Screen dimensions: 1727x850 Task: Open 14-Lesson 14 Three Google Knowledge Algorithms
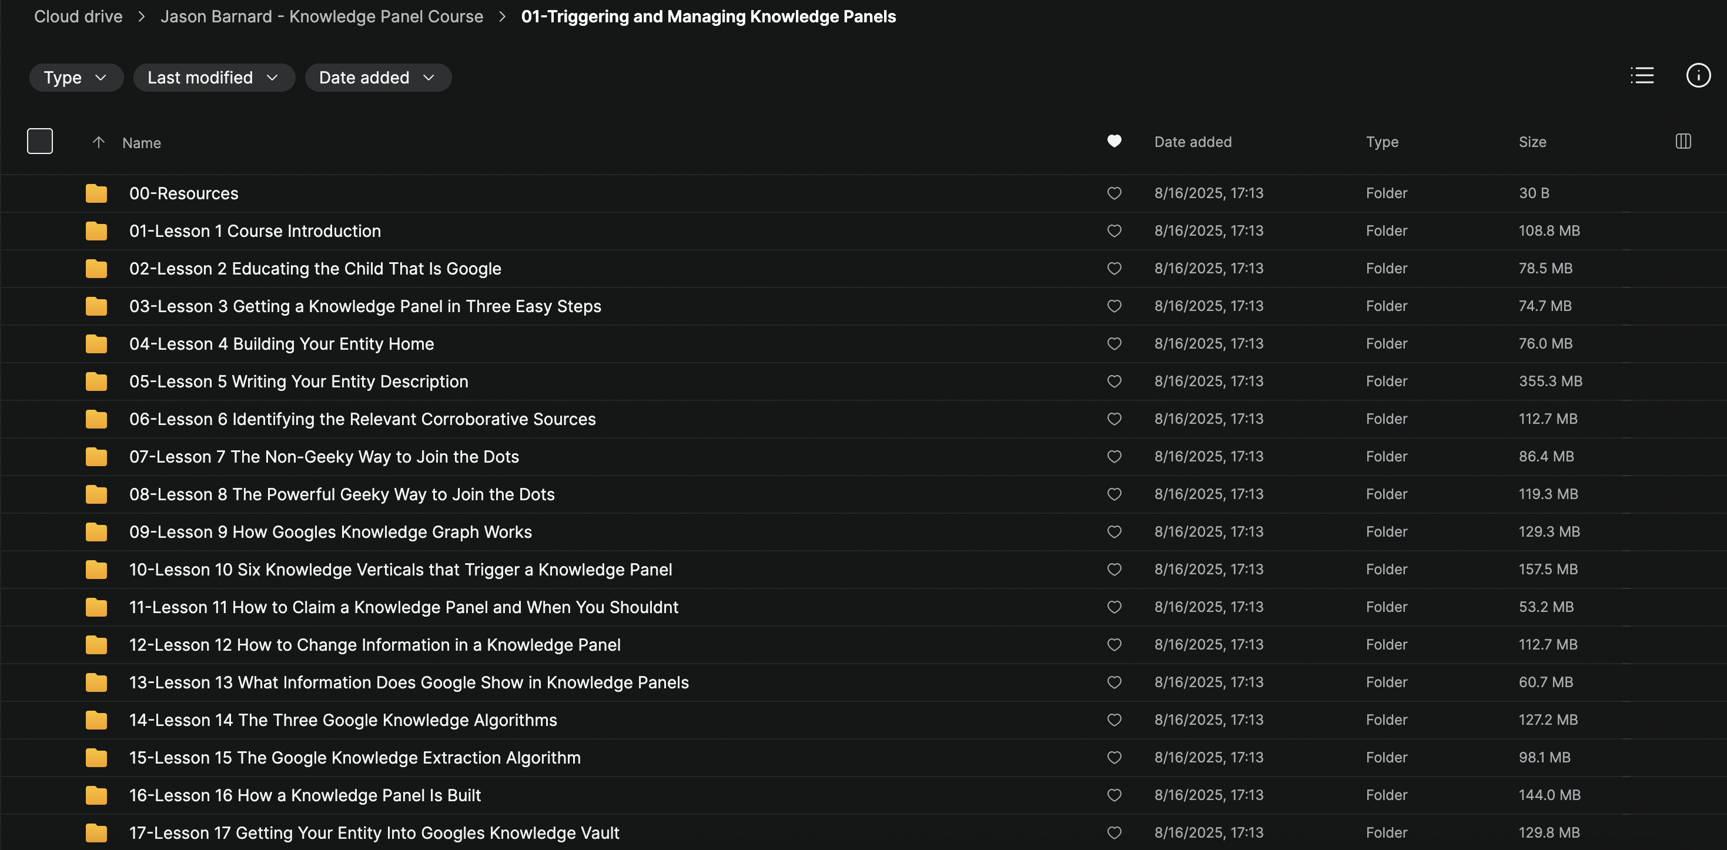click(343, 720)
